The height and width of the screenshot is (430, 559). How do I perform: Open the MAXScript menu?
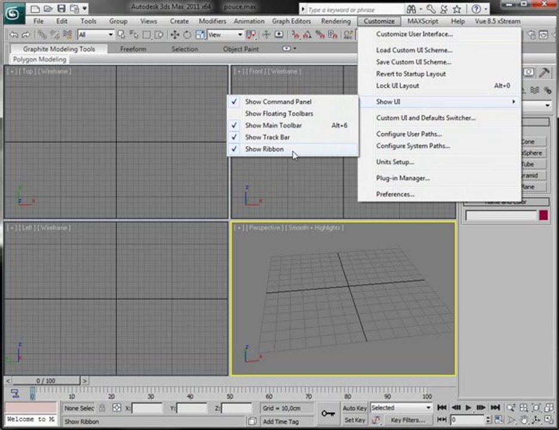pyautogui.click(x=423, y=21)
